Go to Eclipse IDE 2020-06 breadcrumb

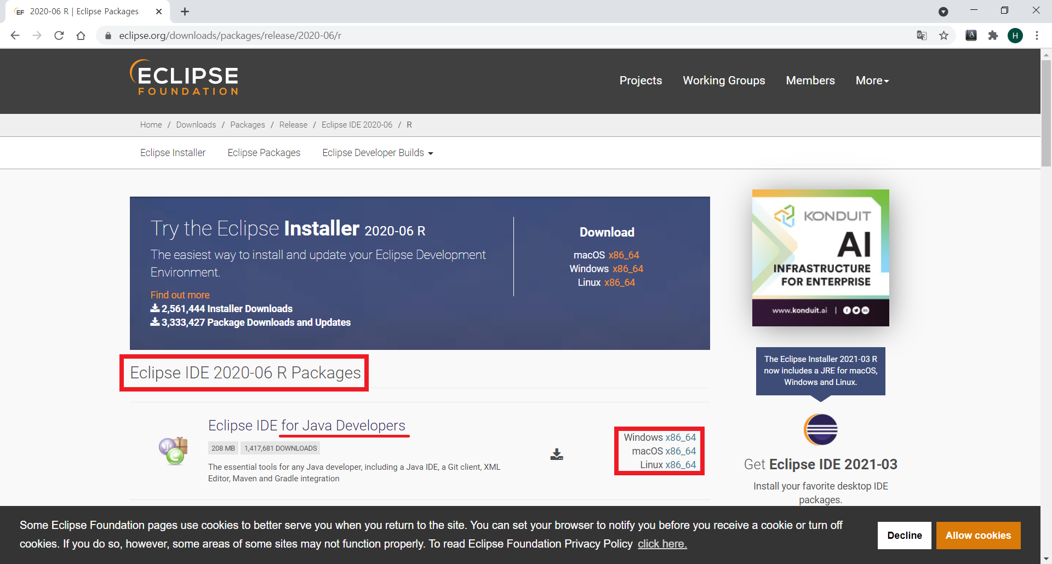[357, 125]
